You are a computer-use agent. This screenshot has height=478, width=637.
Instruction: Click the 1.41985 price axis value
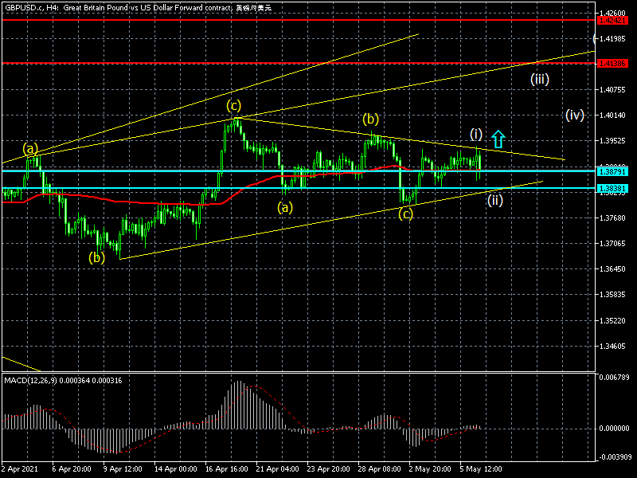click(612, 38)
